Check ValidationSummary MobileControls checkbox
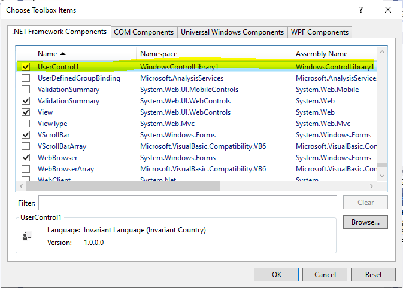 (x=26, y=90)
